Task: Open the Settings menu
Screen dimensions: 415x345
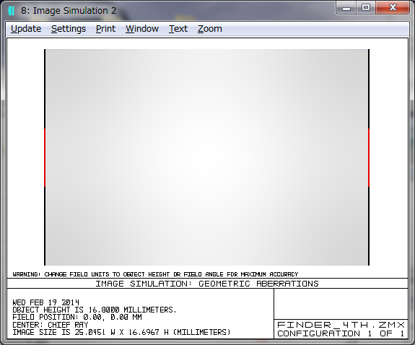Action: click(69, 29)
